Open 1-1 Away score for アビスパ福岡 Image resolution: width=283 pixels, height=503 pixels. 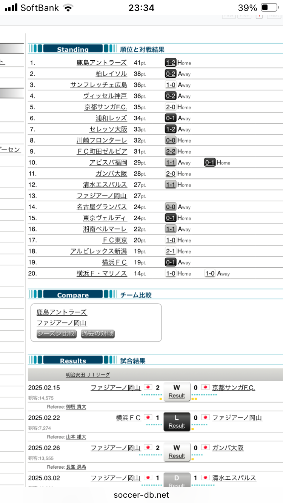click(x=171, y=163)
